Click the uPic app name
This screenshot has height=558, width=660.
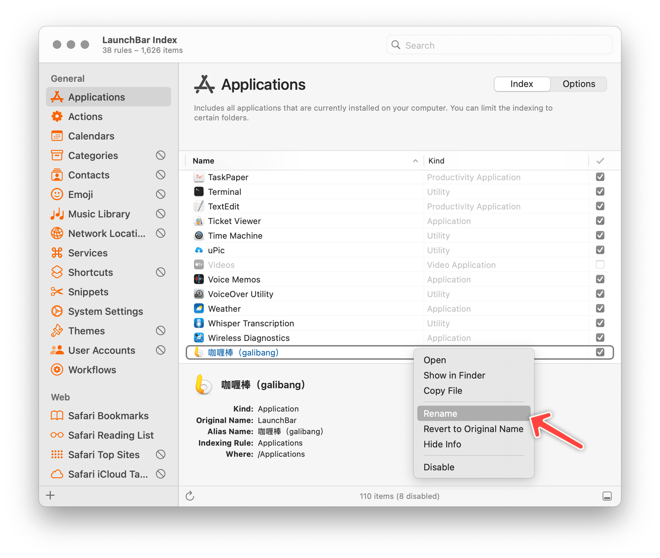tap(216, 250)
